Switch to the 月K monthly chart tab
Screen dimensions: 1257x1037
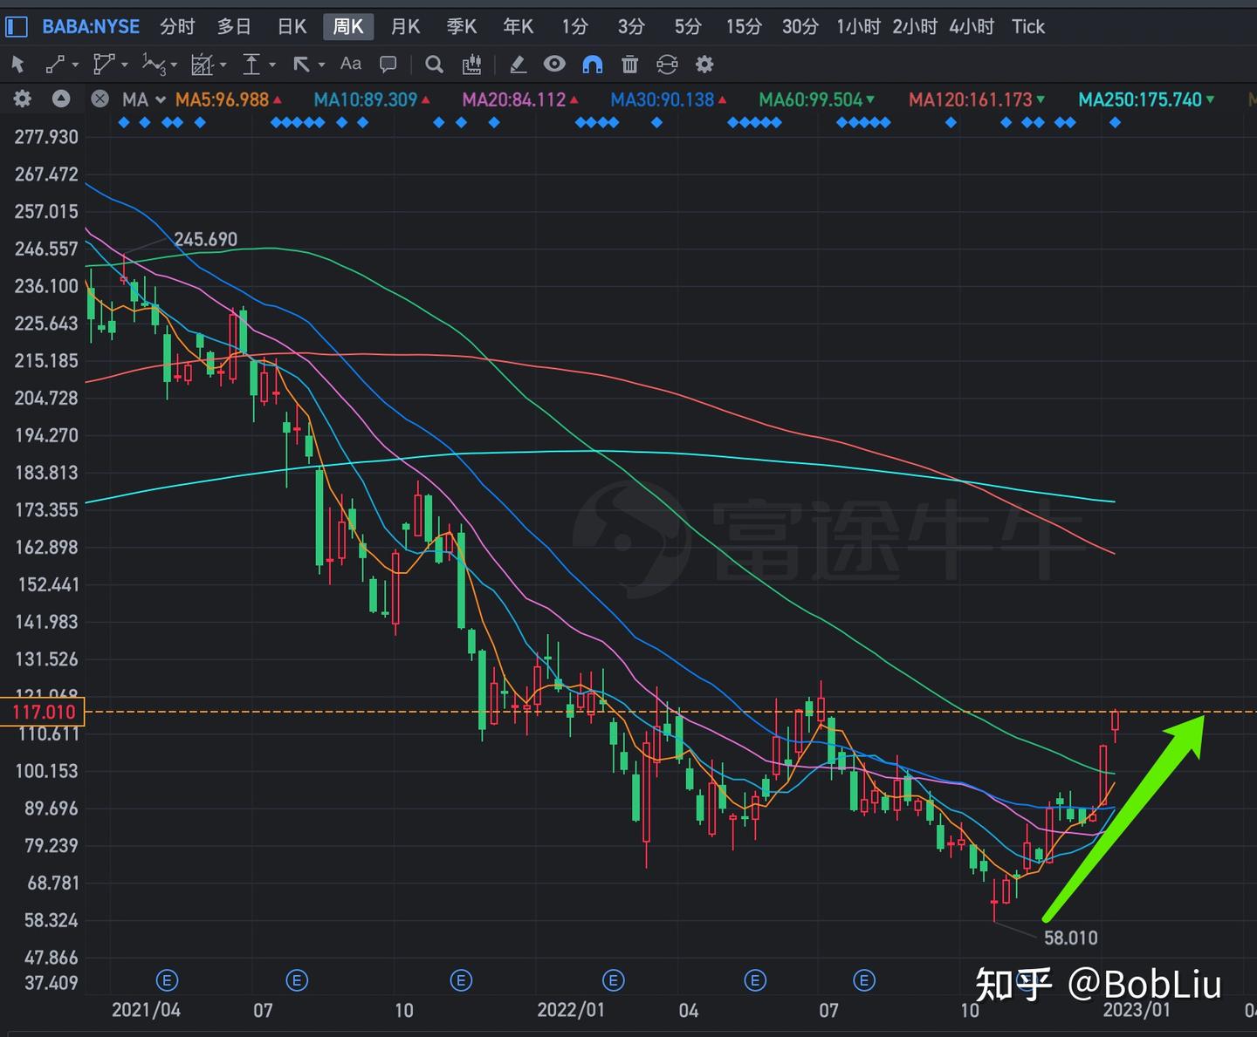click(404, 26)
